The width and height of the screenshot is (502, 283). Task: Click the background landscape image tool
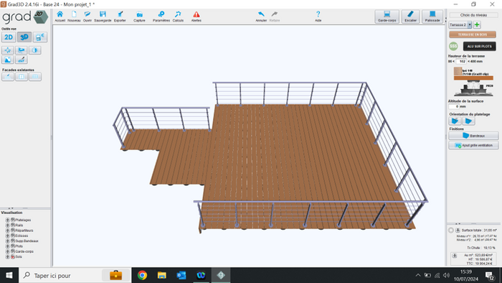pyautogui.click(x=8, y=60)
